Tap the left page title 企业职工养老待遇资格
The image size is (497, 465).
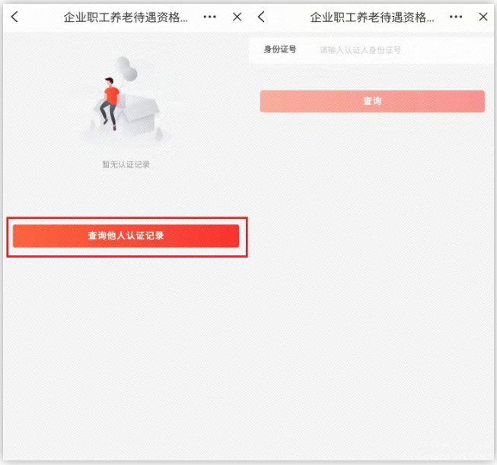click(125, 17)
